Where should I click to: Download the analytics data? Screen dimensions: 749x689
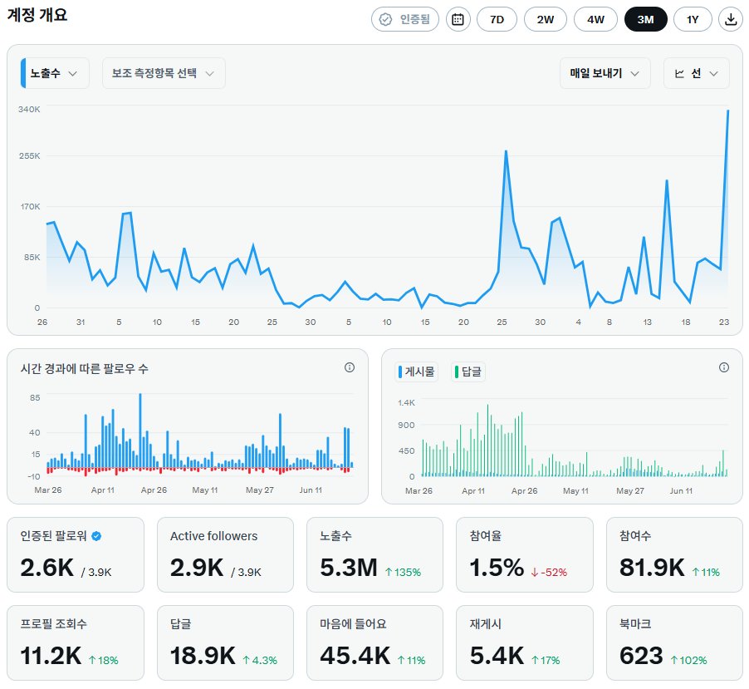[731, 20]
